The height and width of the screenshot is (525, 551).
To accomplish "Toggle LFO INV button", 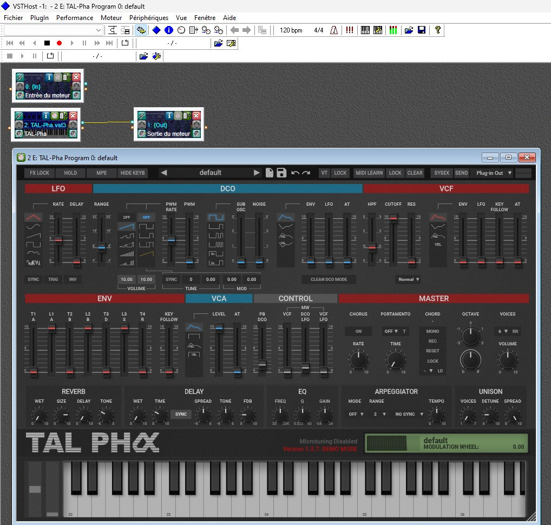I will click(73, 279).
